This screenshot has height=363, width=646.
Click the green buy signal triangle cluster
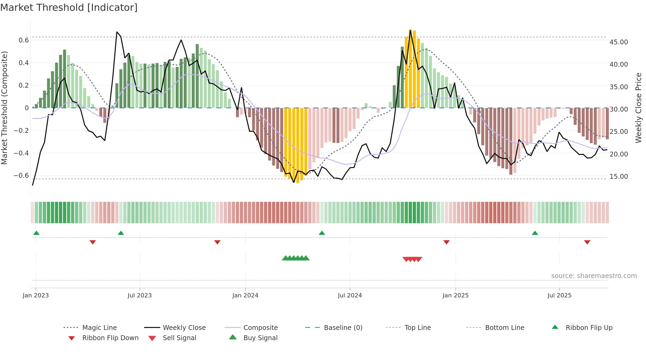click(x=296, y=258)
